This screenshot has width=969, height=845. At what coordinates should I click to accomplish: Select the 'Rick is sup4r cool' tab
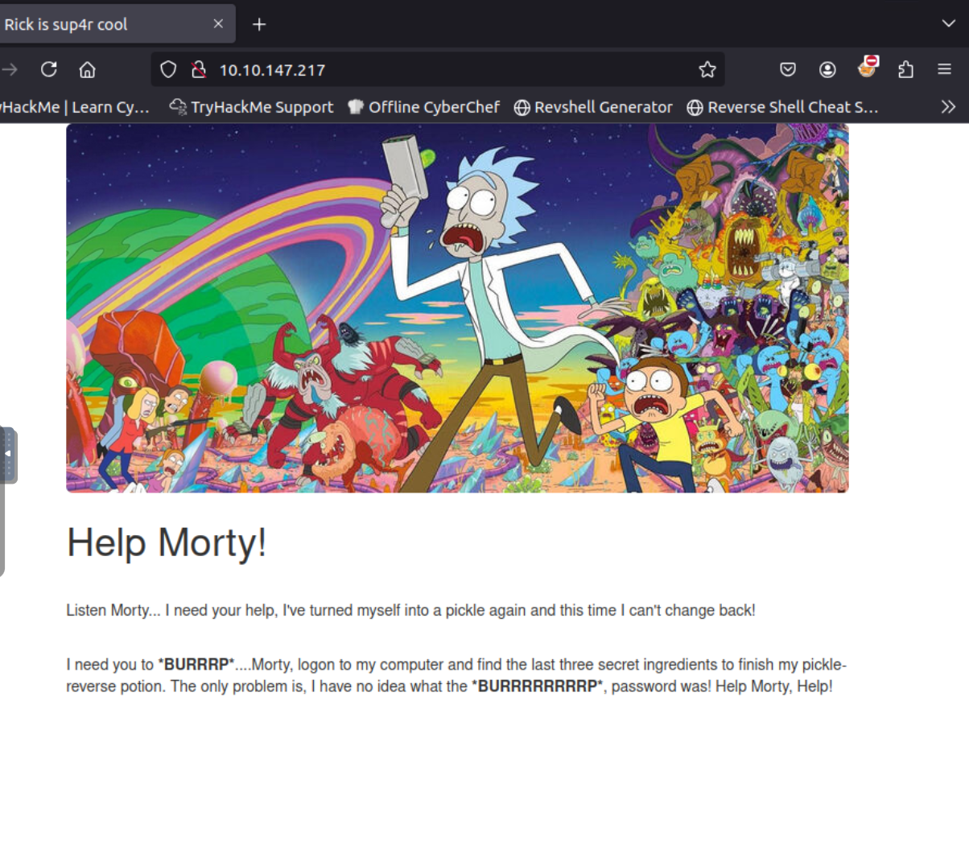pyautogui.click(x=117, y=24)
